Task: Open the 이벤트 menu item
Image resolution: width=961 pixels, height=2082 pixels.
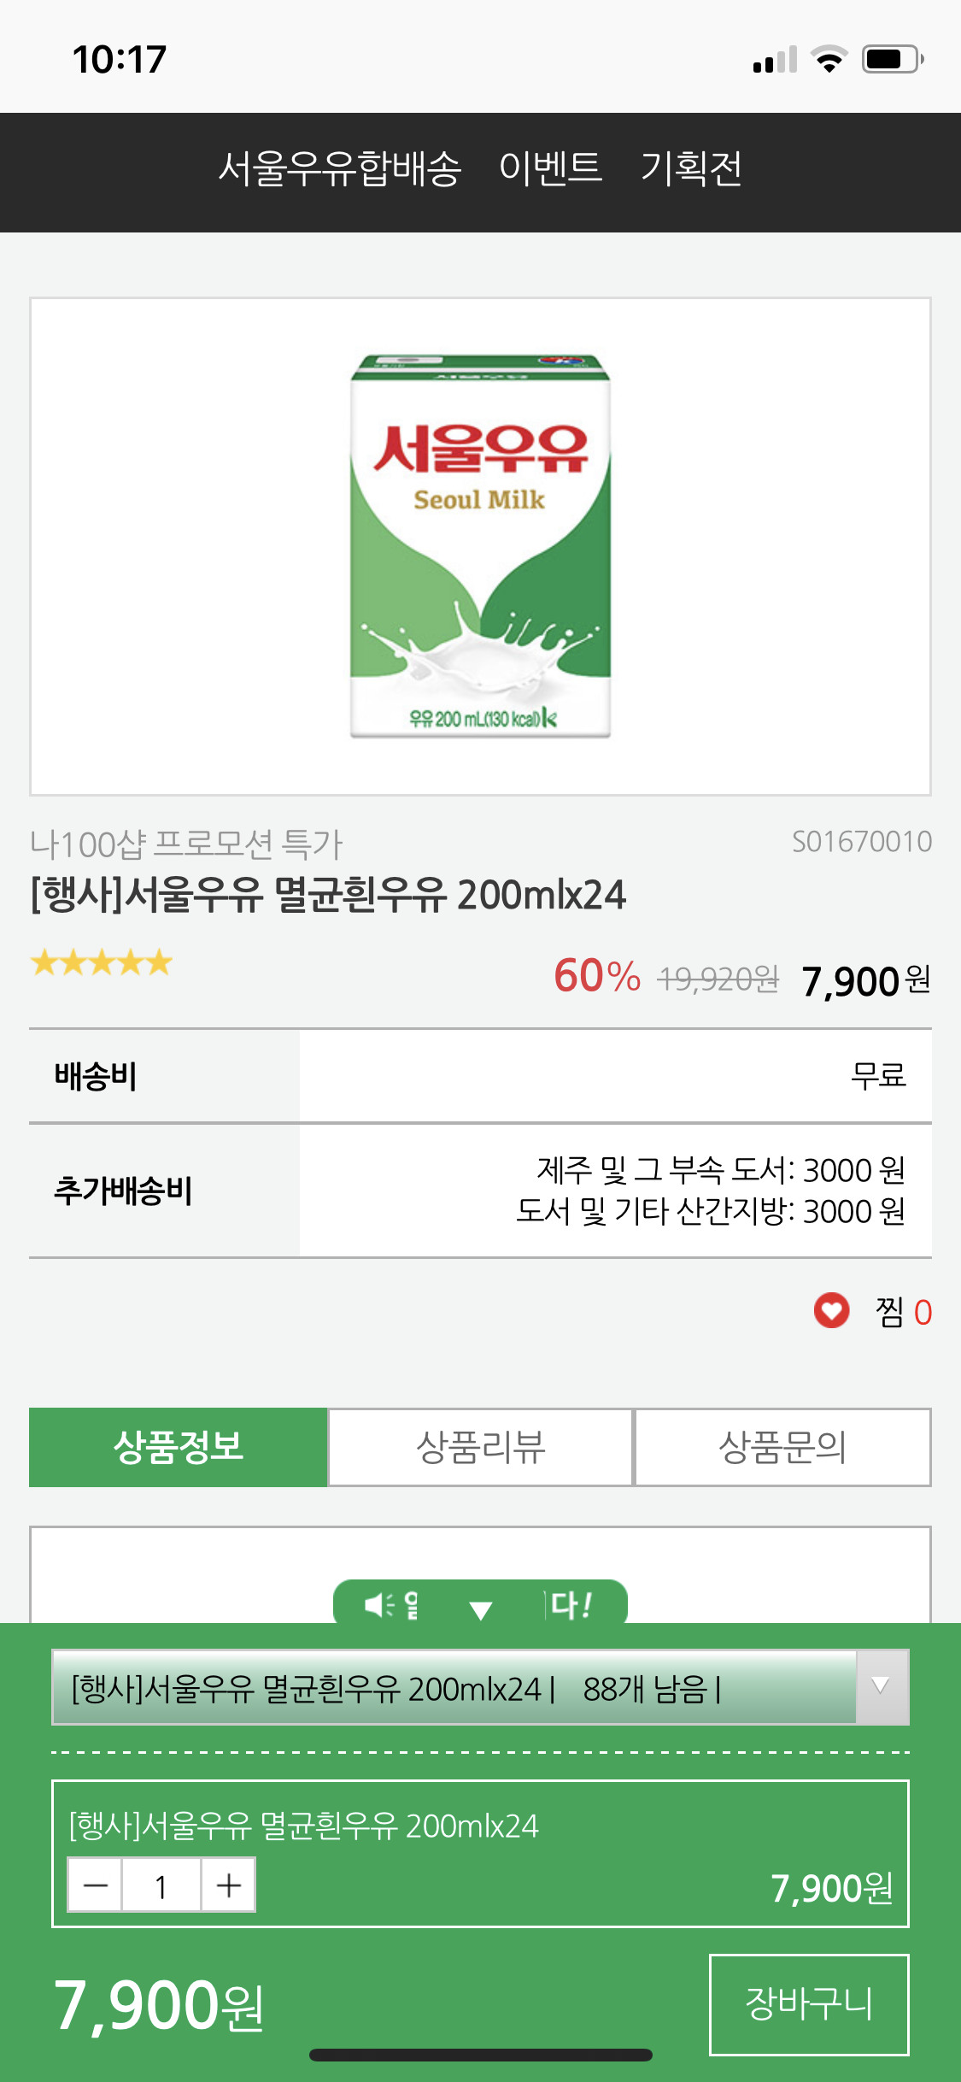Action: (x=550, y=168)
